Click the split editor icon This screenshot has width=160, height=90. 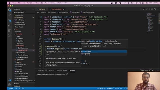155,9
